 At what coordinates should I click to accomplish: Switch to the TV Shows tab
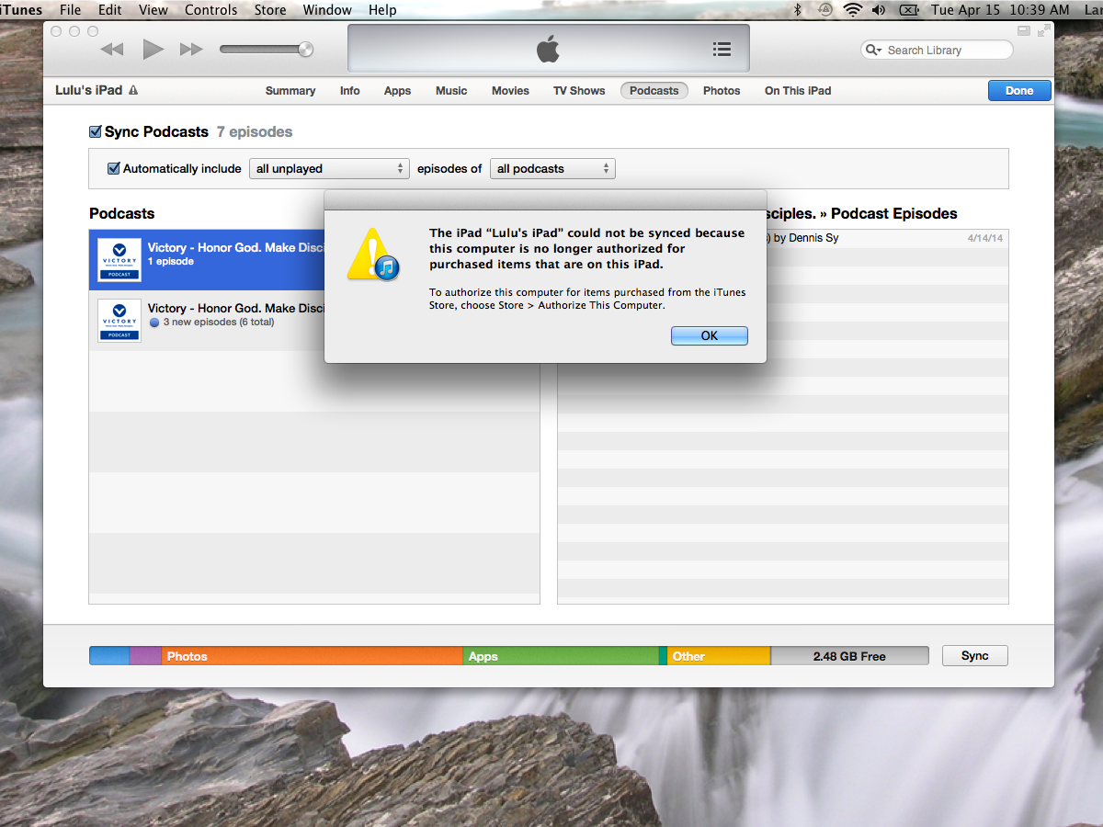tap(579, 91)
